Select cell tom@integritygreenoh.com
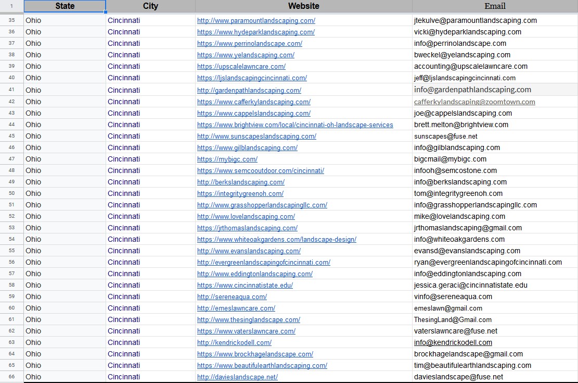 click(495, 193)
